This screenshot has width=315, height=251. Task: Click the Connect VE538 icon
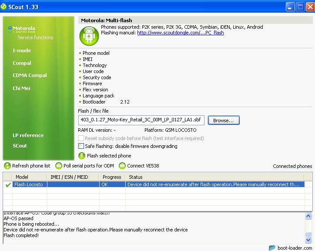click(122, 166)
